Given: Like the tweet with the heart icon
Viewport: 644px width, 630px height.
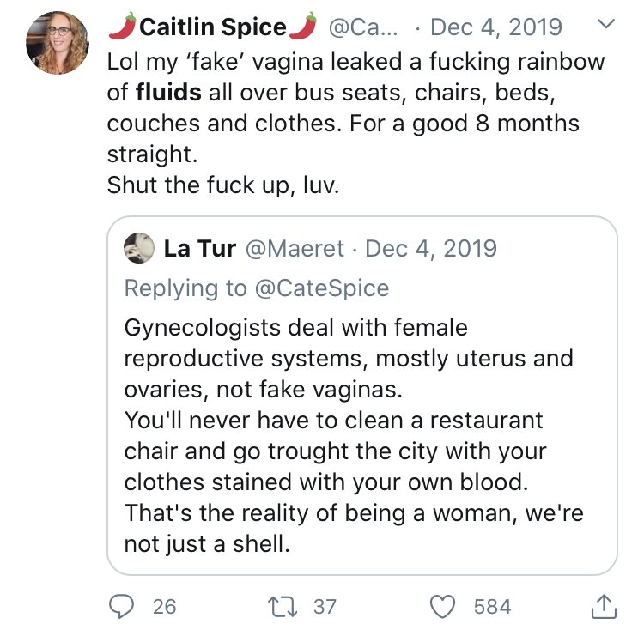Looking at the screenshot, I should (x=442, y=606).
